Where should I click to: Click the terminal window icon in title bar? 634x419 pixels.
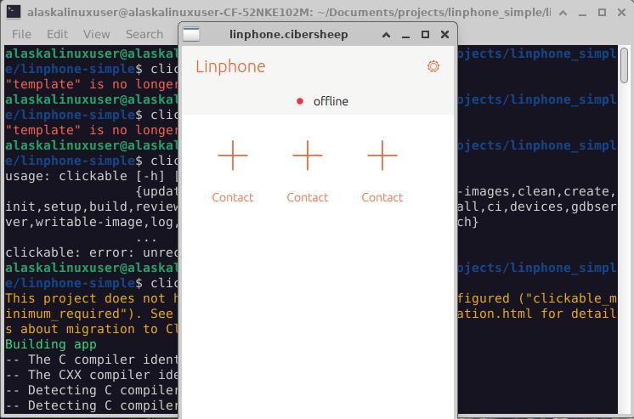(x=14, y=12)
